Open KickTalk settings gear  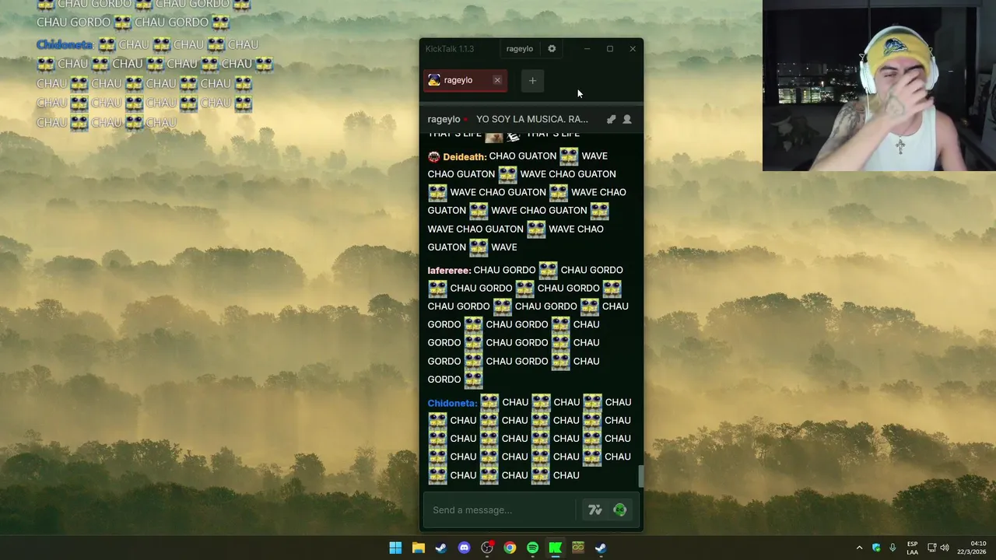(x=552, y=48)
